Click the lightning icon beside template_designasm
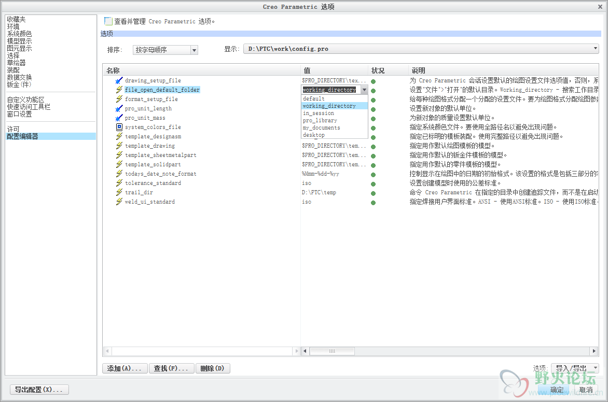Screen dimensions: 608x402 coord(119,136)
